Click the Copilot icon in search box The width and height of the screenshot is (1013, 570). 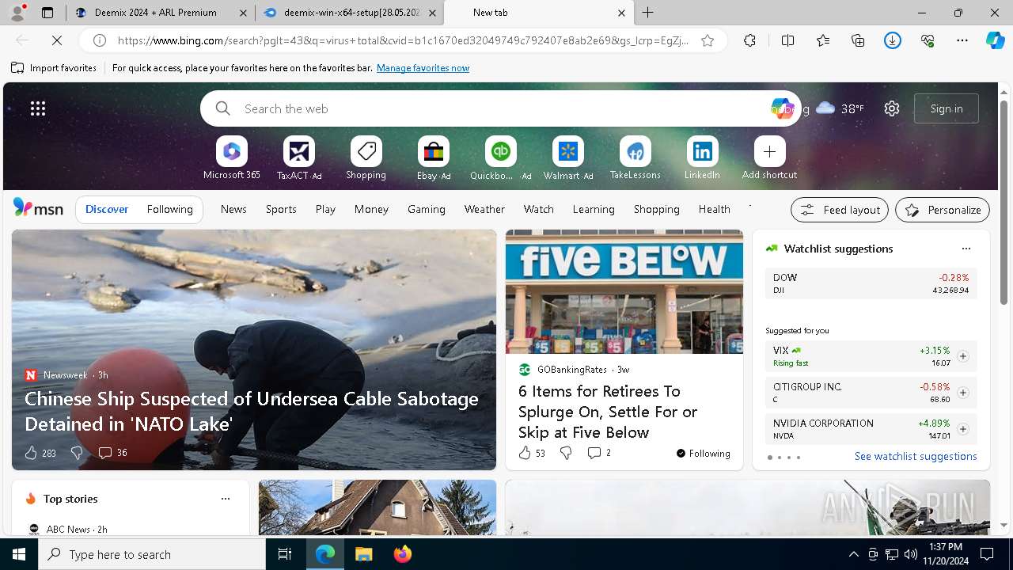pos(782,108)
